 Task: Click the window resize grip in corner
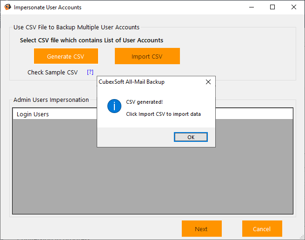(302, 237)
